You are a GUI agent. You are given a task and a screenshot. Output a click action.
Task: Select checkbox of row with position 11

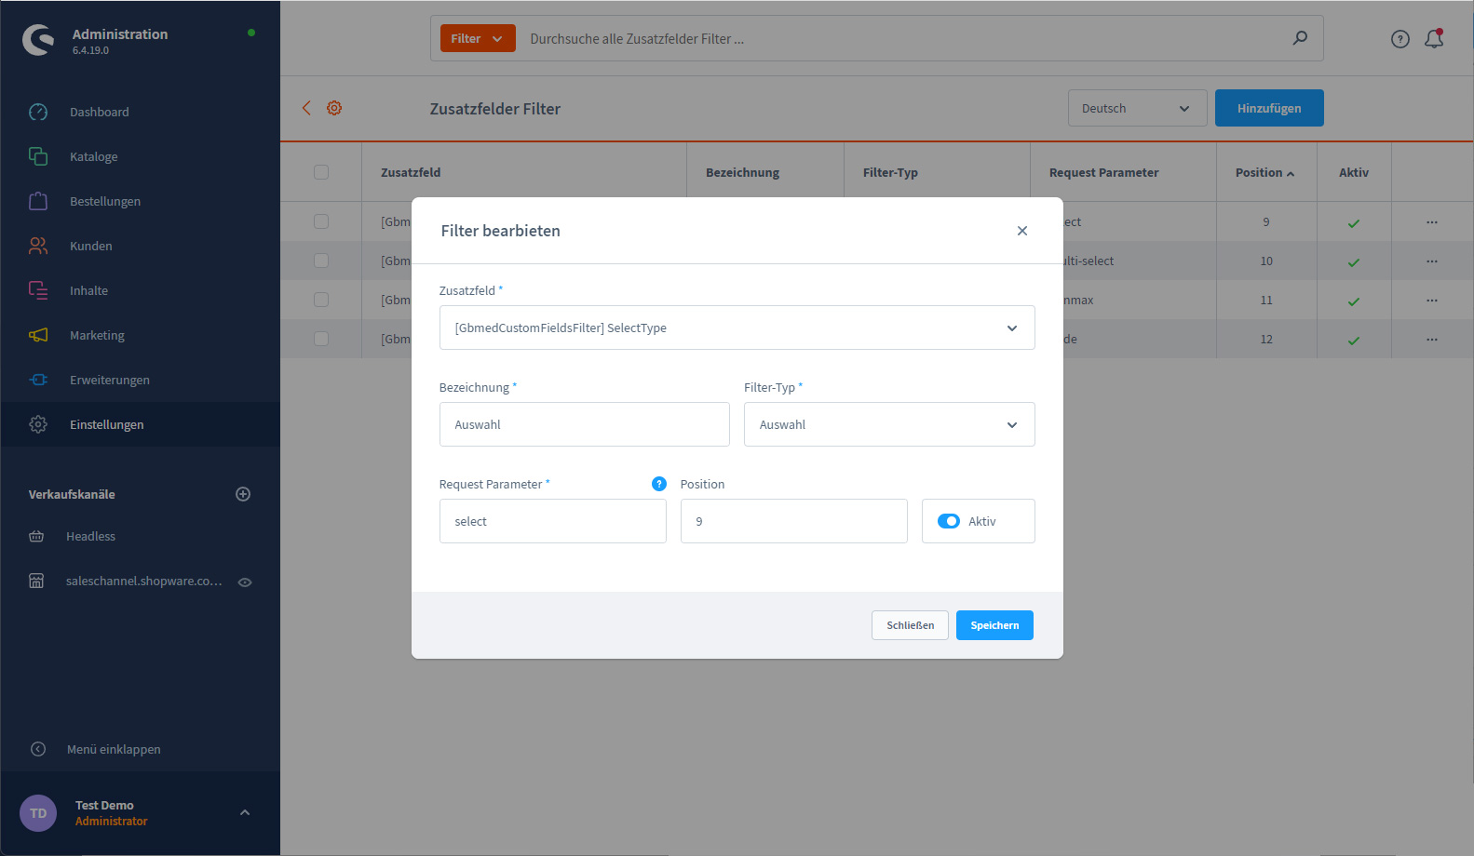click(x=321, y=300)
